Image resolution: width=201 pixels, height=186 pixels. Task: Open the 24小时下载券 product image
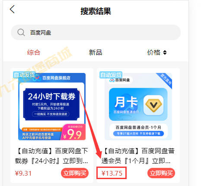point(52,107)
